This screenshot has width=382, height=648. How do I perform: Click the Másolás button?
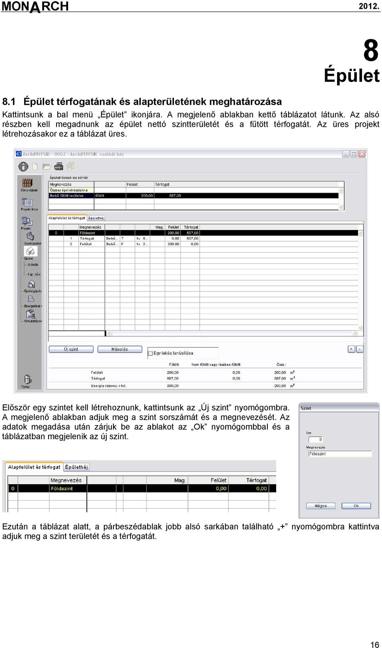click(120, 349)
